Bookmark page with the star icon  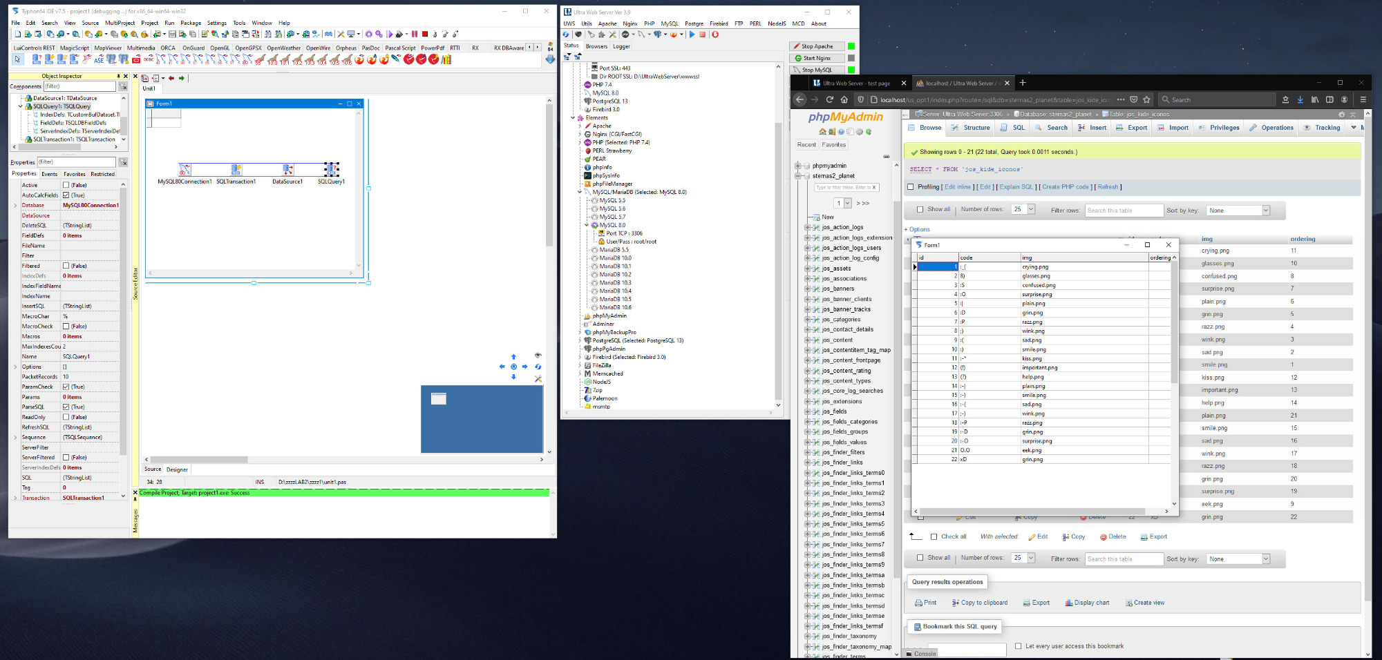click(x=1147, y=99)
